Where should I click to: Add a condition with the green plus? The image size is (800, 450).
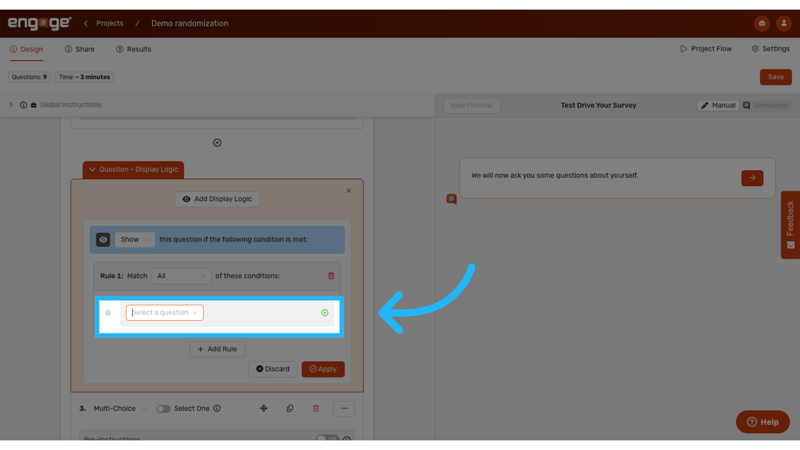pyautogui.click(x=325, y=313)
